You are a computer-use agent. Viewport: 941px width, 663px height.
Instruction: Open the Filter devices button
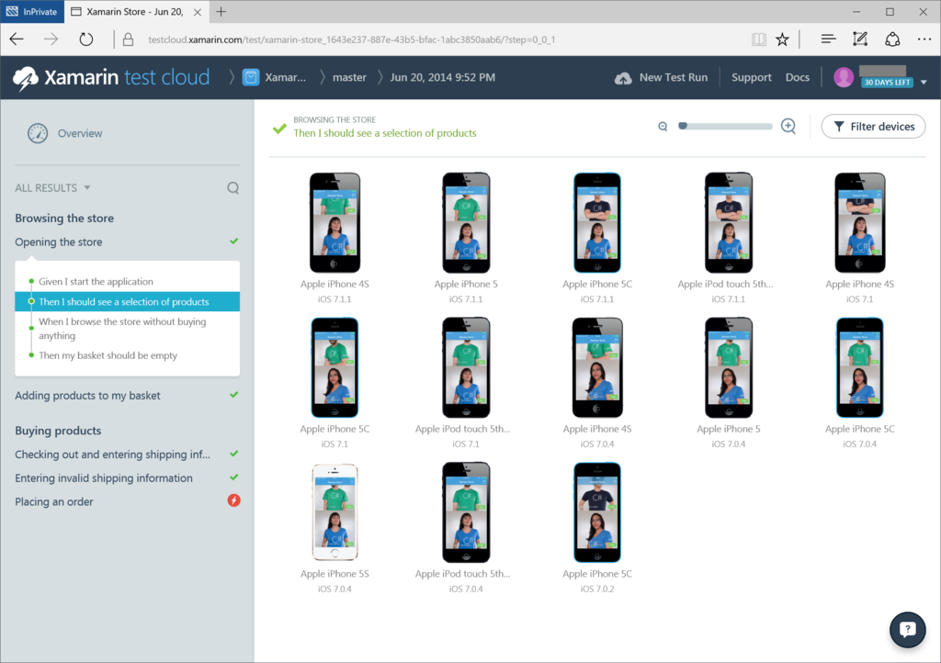(x=873, y=127)
